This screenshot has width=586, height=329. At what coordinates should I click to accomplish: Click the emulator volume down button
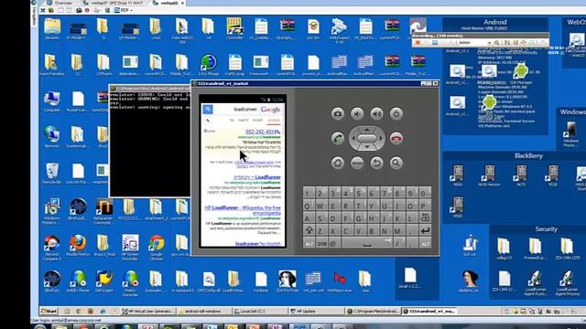pyautogui.click(x=357, y=113)
